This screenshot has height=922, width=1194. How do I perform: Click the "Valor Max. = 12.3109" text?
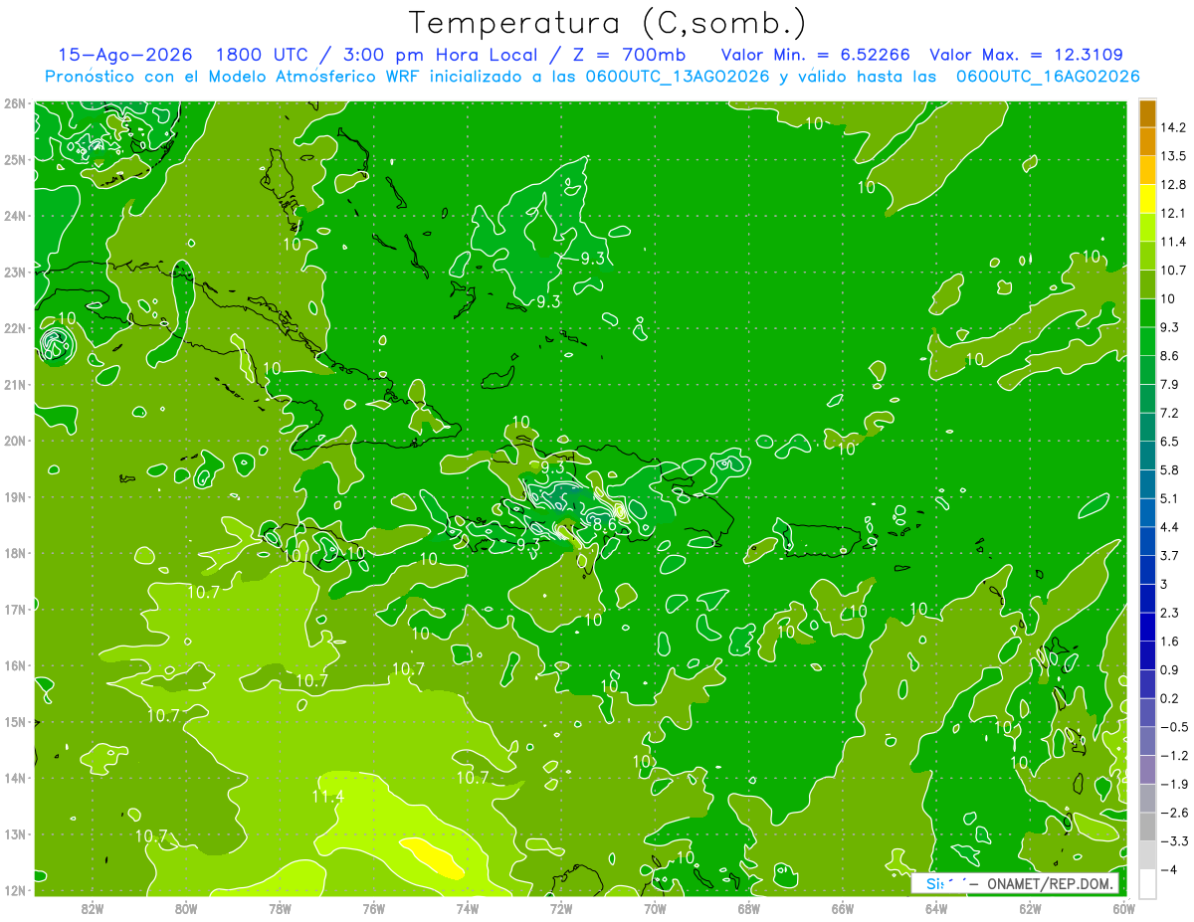(1026, 55)
